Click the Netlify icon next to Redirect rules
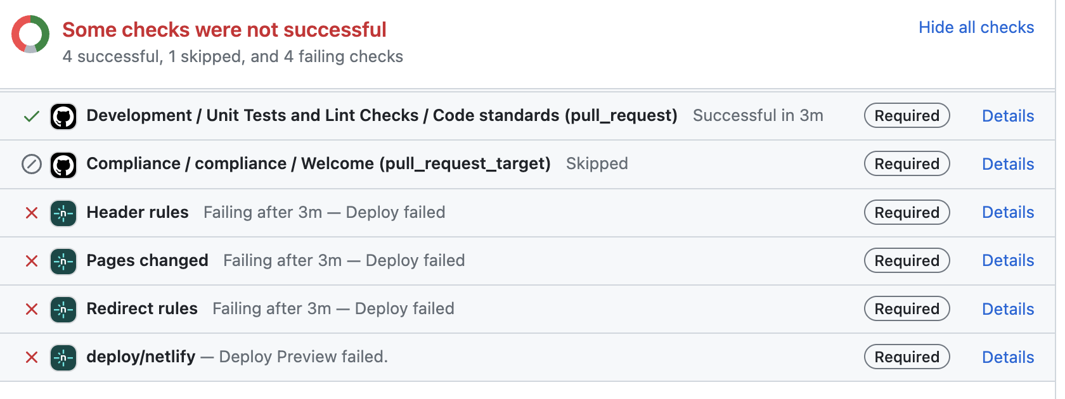The image size is (1065, 399). point(63,308)
